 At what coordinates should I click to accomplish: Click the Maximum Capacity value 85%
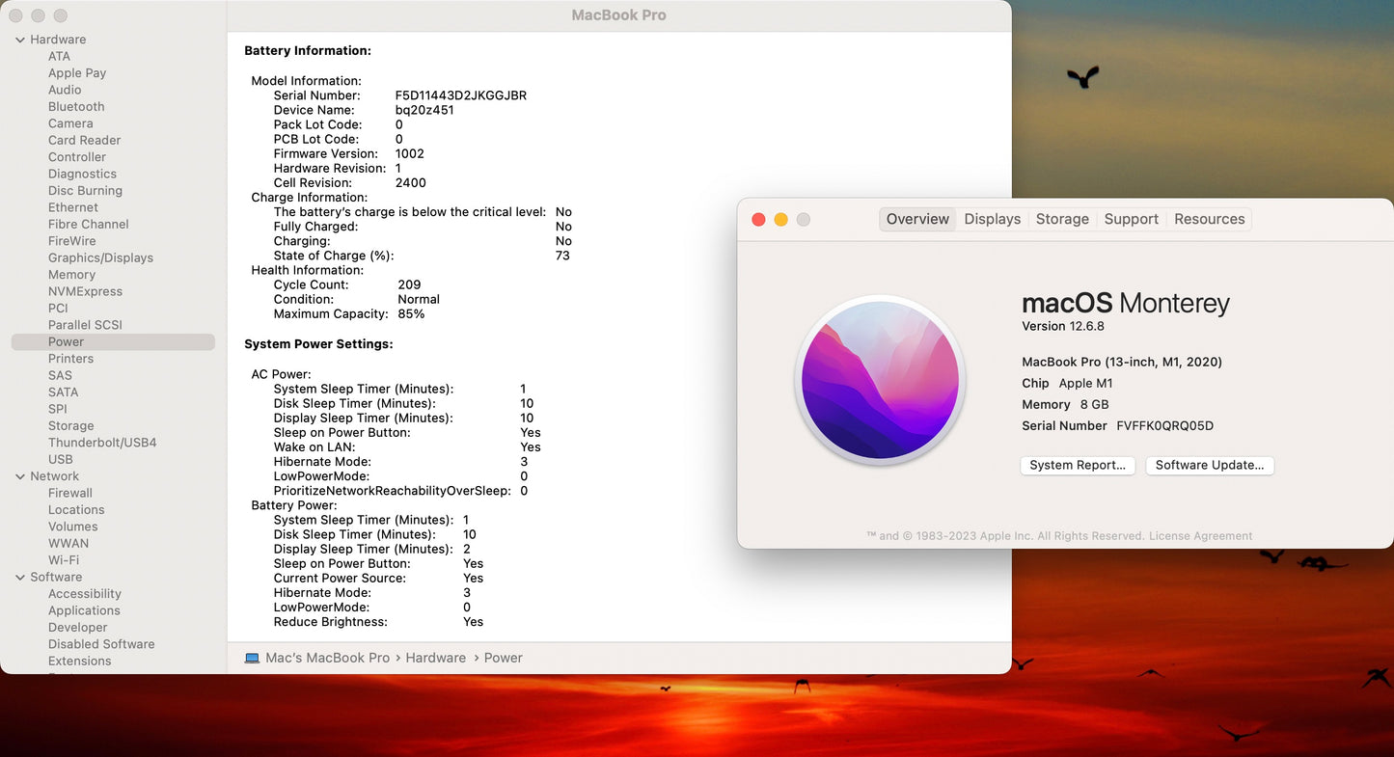tap(411, 314)
